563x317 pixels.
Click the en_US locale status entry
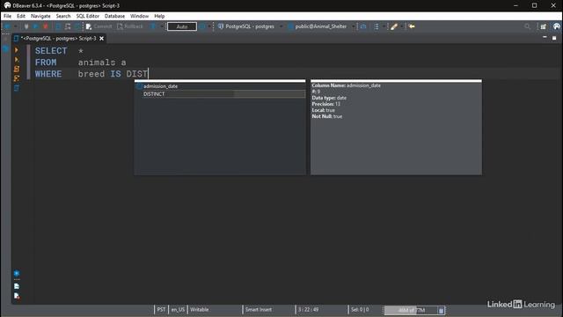tap(178, 309)
